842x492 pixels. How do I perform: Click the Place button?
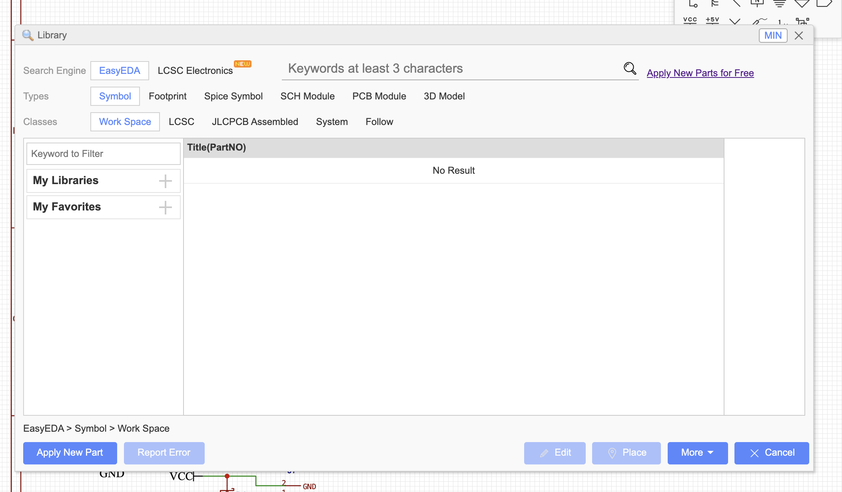point(626,453)
